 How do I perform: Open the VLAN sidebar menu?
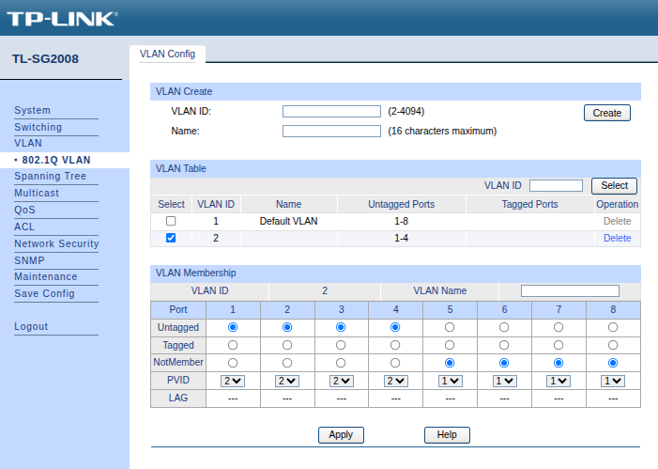tap(28, 143)
